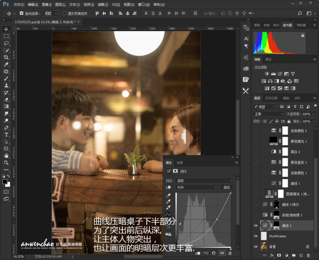
Task: Show the 颜色填充 1 layer
Action: pyautogui.click(x=256, y=141)
